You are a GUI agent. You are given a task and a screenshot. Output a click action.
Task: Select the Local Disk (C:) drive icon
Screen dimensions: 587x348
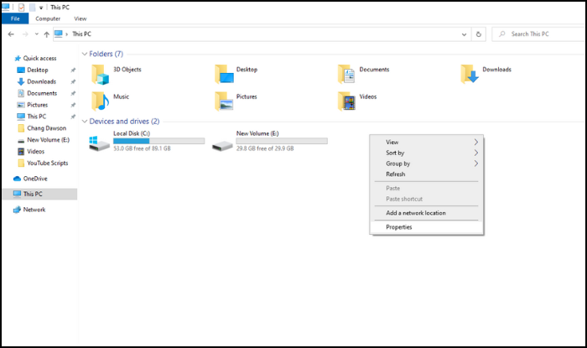99,143
